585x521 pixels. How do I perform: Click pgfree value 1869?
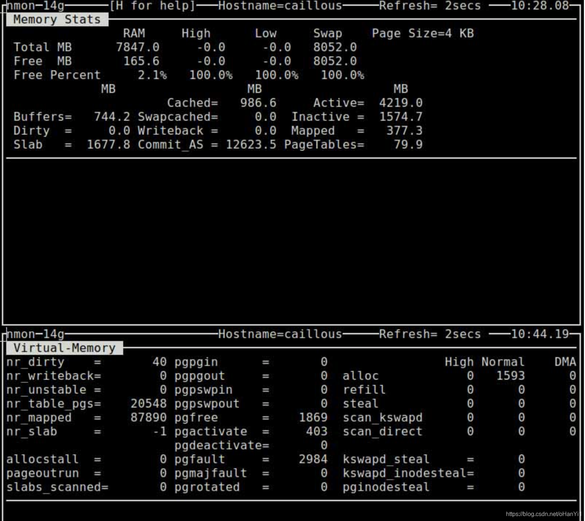(313, 417)
